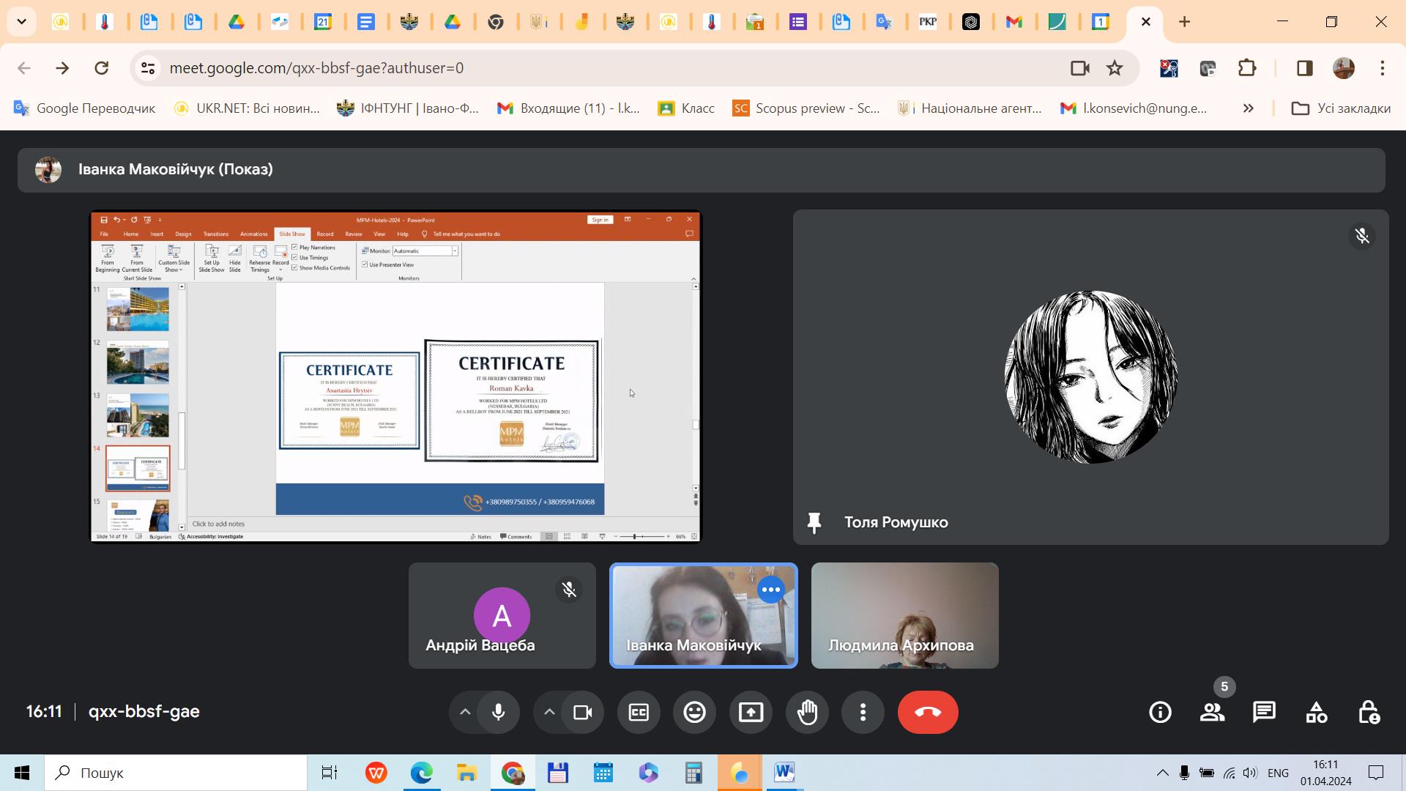1406x791 pixels.
Task: Open the emoji reactions button
Action: [x=694, y=712]
